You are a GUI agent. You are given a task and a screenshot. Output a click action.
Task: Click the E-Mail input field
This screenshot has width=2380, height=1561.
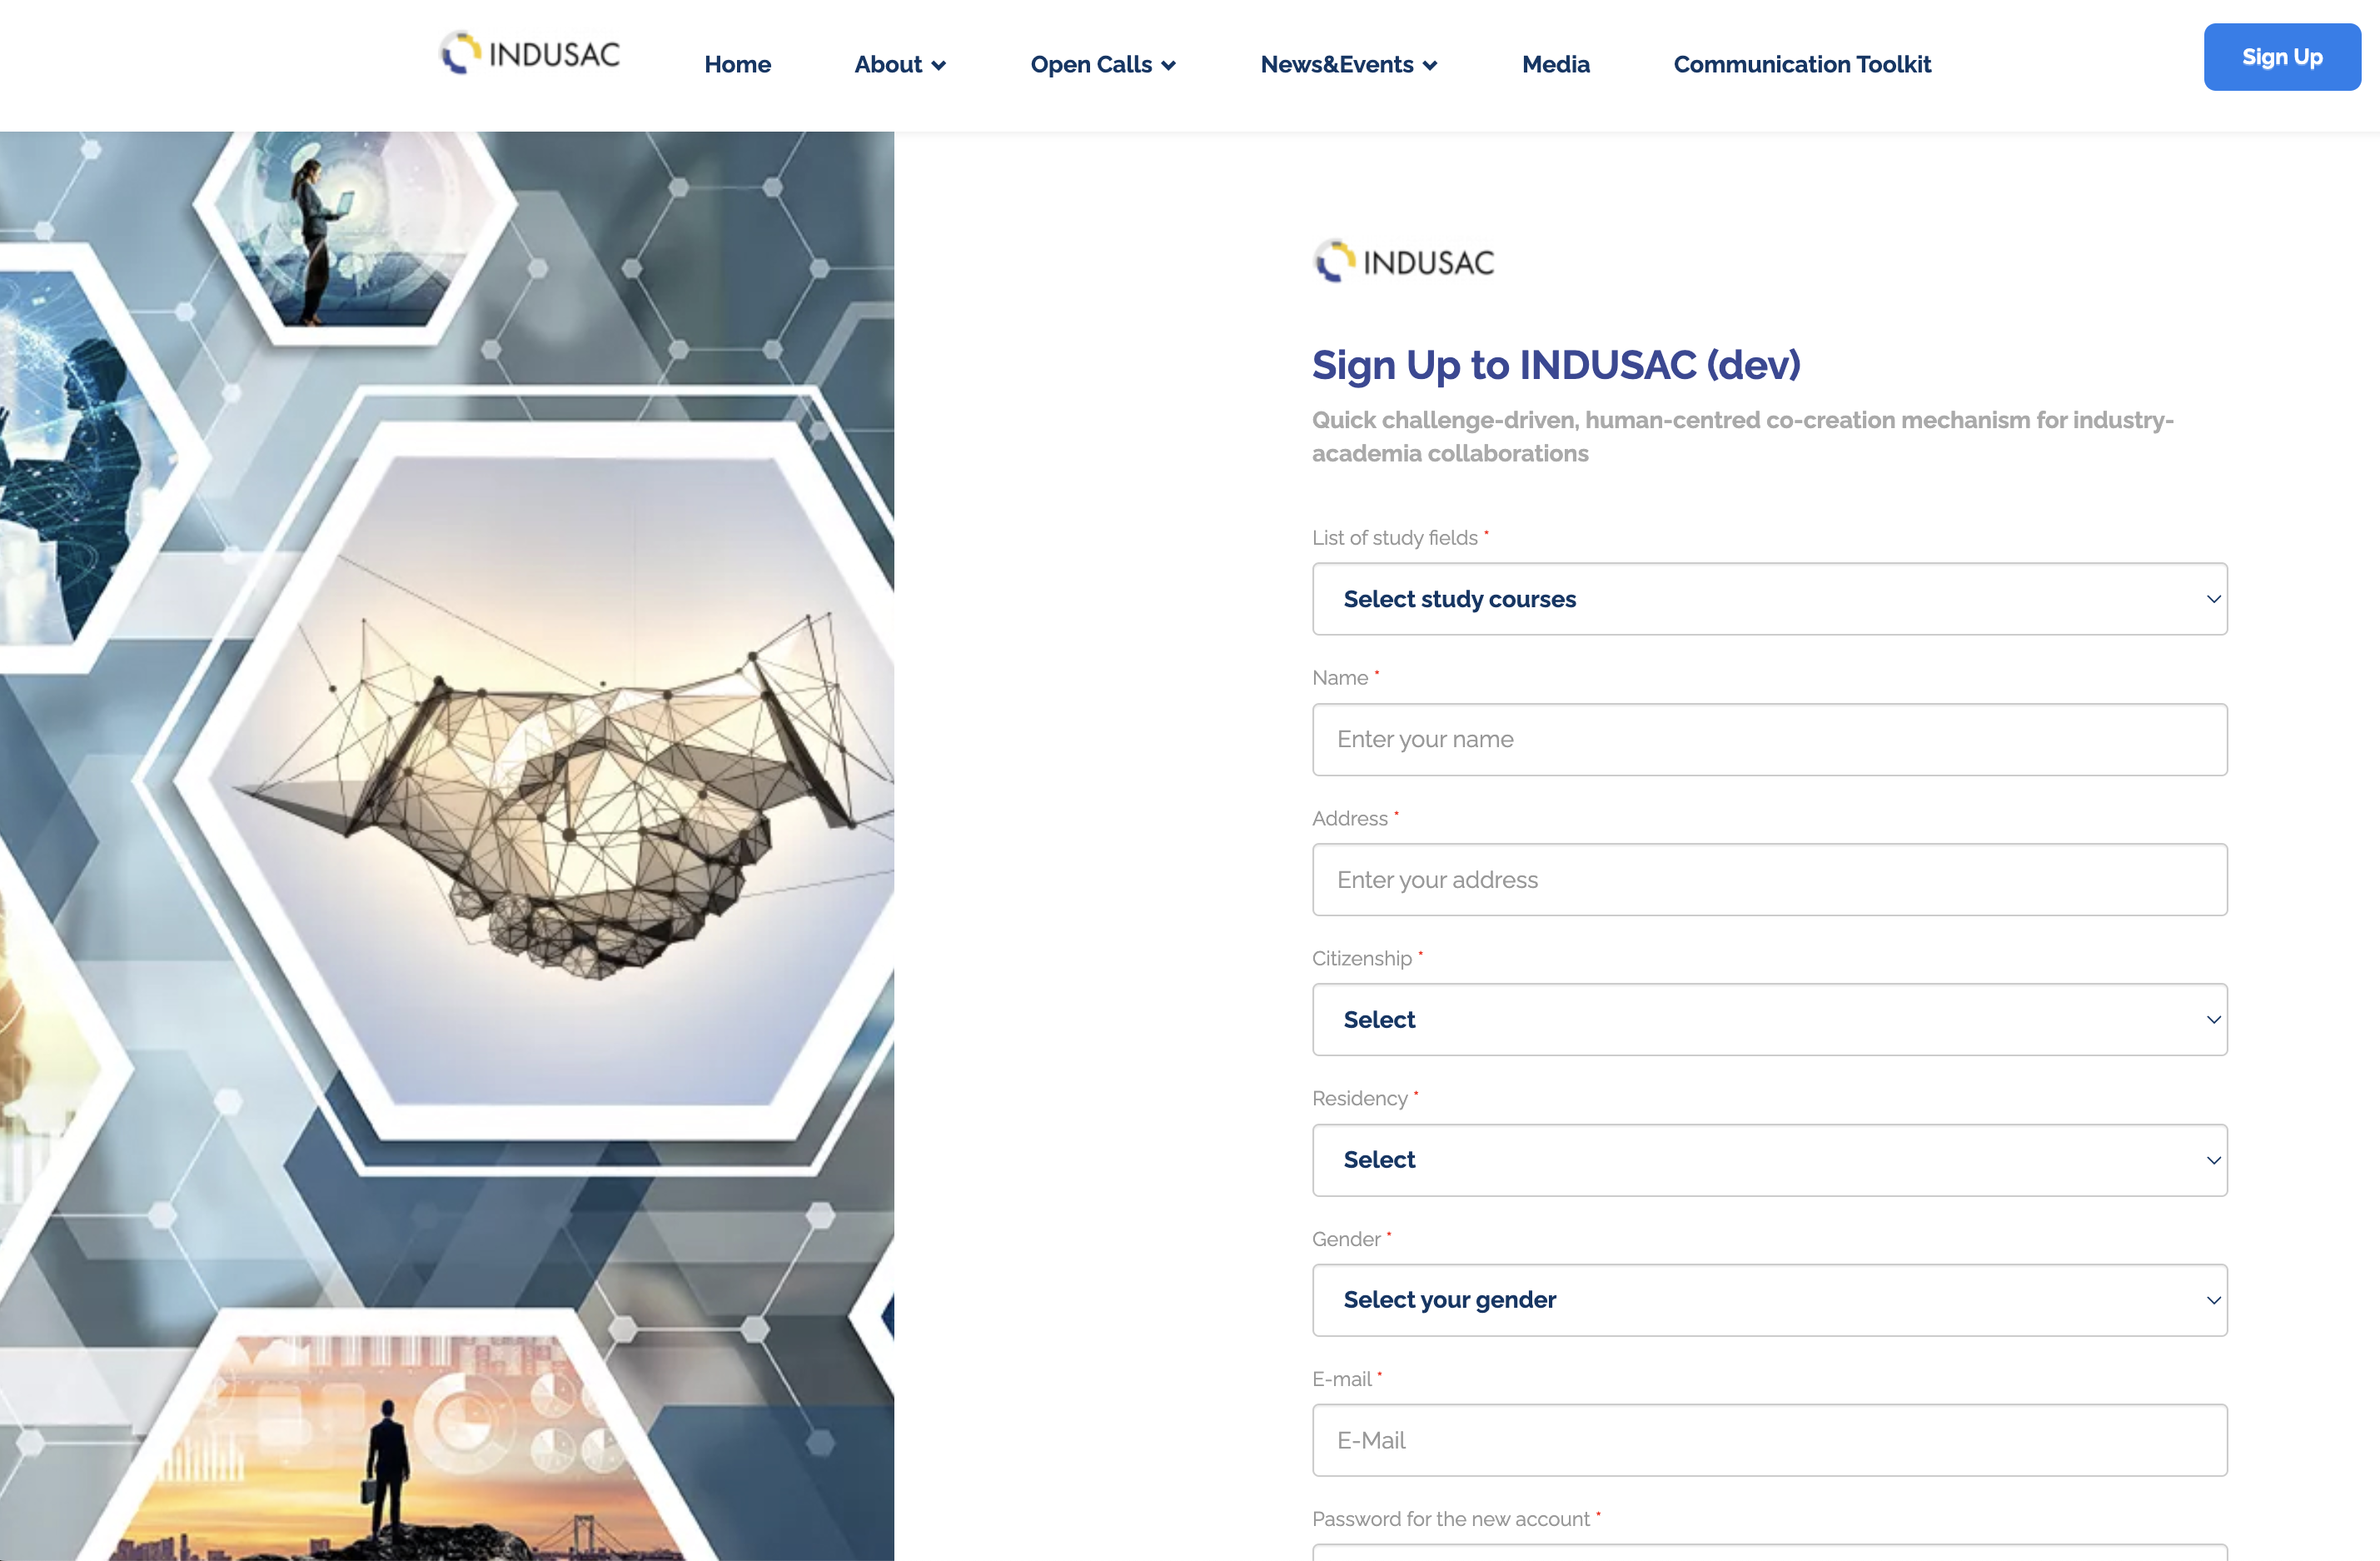tap(1768, 1440)
